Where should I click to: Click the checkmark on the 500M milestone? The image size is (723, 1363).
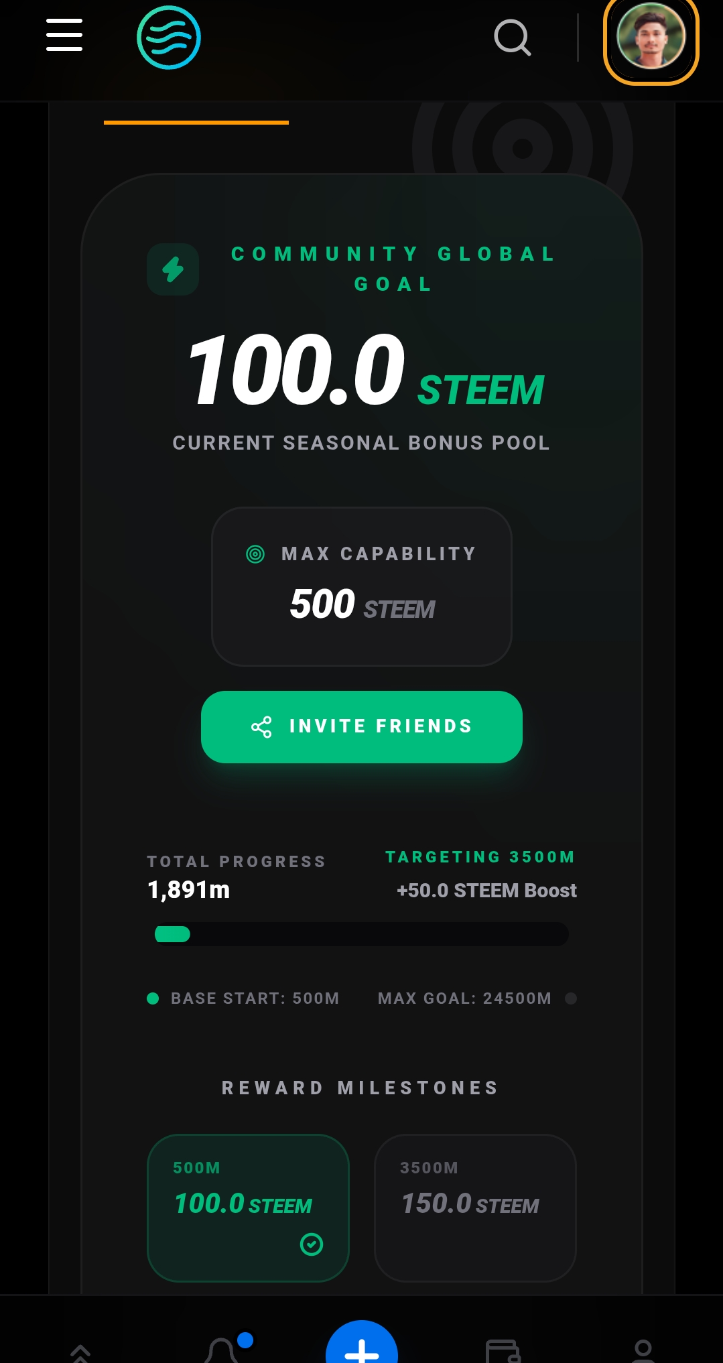click(x=312, y=1244)
